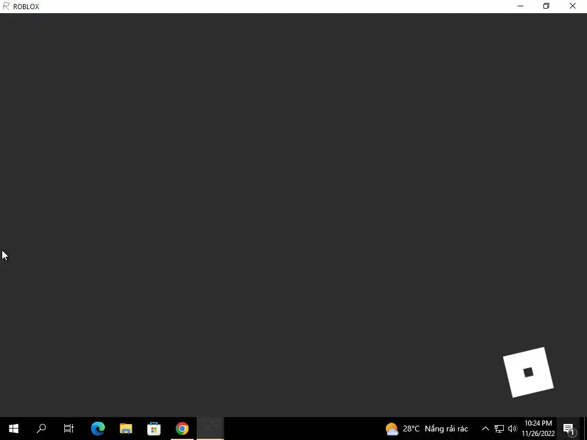Switch to Google Chrome on taskbar
Viewport: 587px width, 440px height.
pyautogui.click(x=182, y=429)
